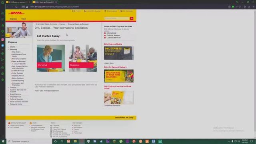Click the Cortana circle icon on taskbar

tap(55, 141)
